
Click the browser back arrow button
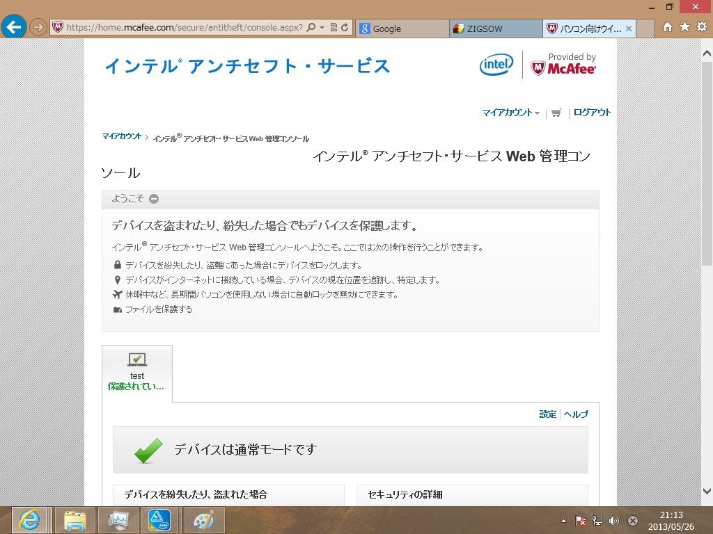click(13, 27)
